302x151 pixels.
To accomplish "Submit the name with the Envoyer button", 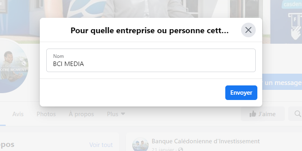I will click(x=241, y=93).
